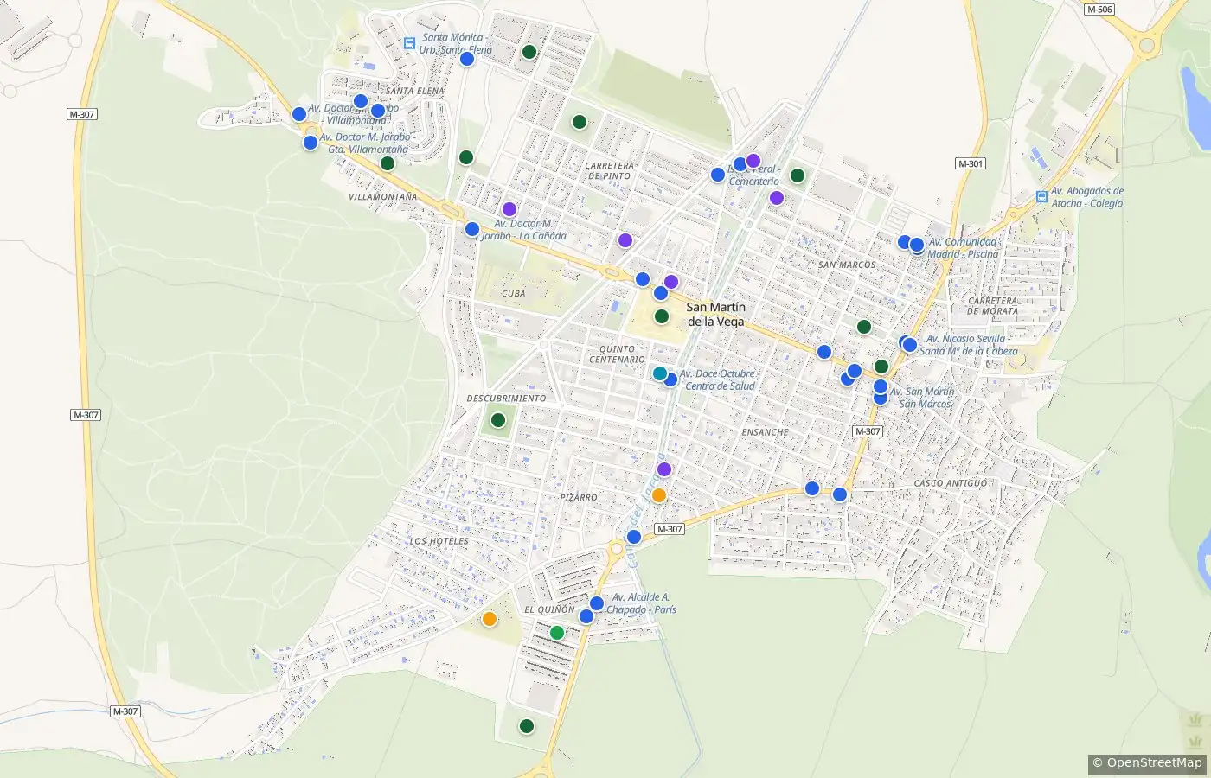This screenshot has height=778, width=1211.
Task: Select purple marker south of Carretera de Pinto
Action: tap(625, 240)
